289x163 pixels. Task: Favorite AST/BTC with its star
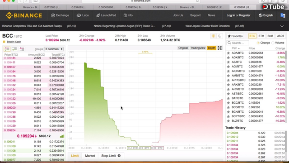click(x=228, y=94)
